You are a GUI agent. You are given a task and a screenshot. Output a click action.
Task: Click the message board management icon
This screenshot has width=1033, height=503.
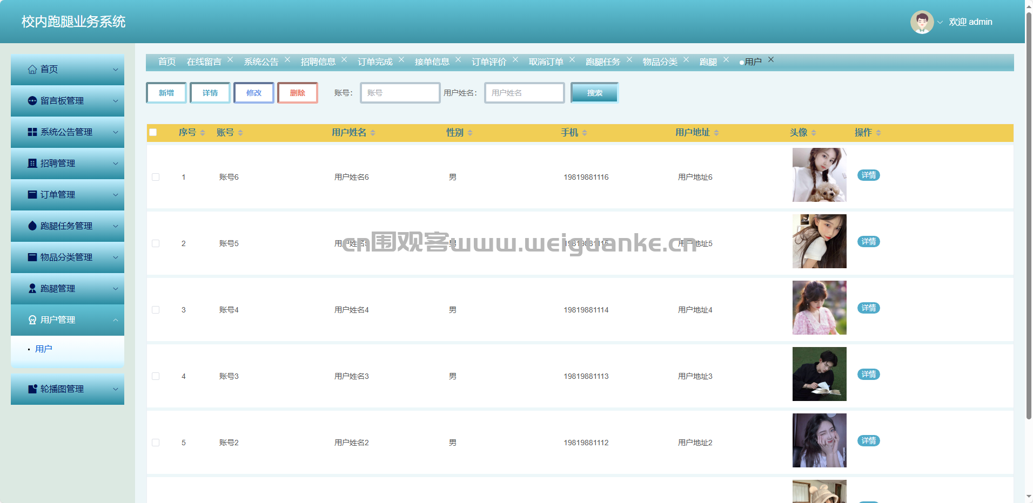32,101
